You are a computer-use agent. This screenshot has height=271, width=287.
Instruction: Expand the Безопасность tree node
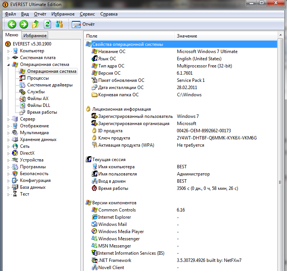(8, 174)
